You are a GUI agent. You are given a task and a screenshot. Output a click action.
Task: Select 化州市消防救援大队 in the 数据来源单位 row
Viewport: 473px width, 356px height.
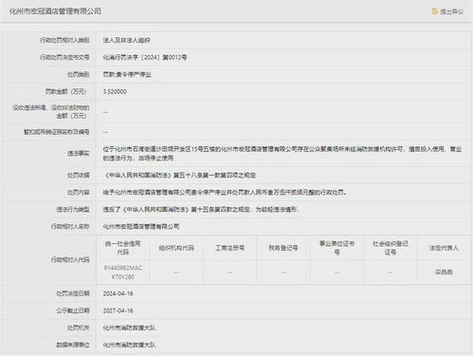coord(129,345)
